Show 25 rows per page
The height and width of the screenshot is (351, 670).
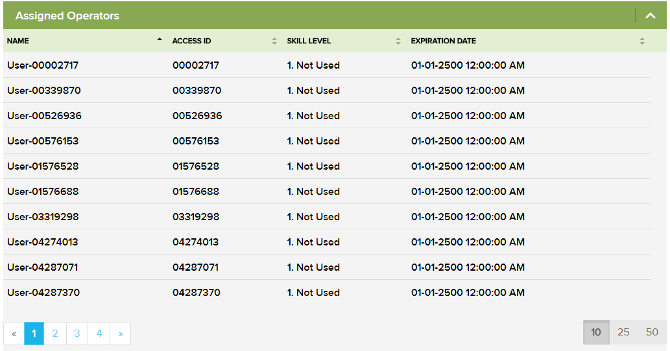point(623,332)
